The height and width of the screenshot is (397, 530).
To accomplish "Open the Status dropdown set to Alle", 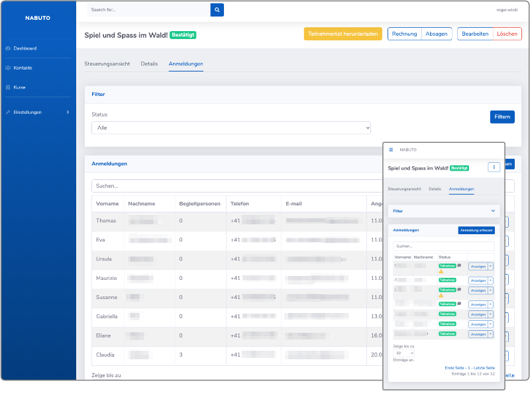I will [231, 128].
